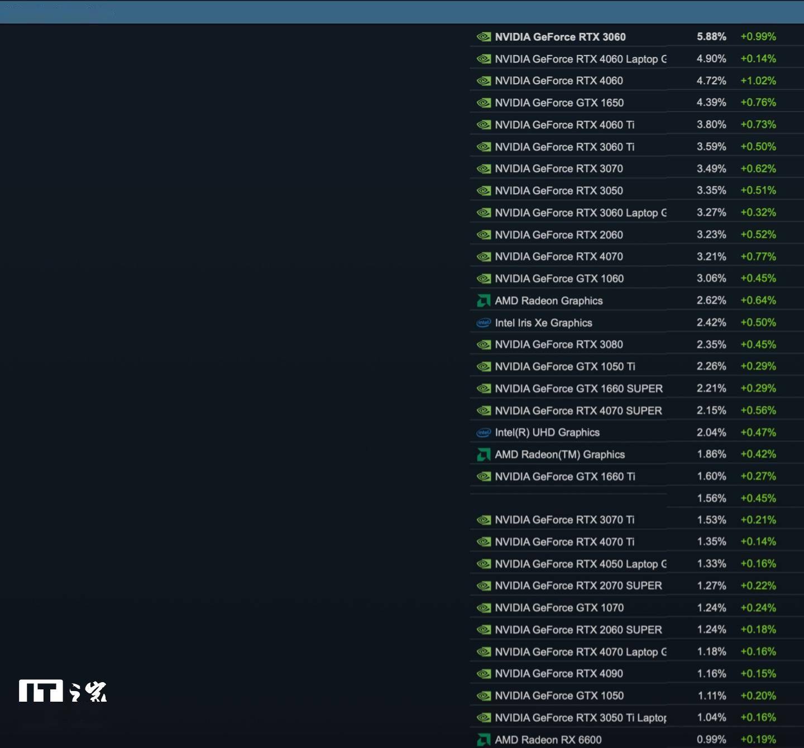Click the +0.77% change value

[x=758, y=257]
